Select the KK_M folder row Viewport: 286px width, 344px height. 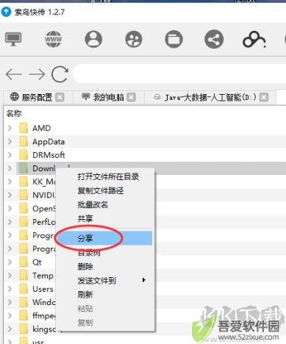(44, 182)
